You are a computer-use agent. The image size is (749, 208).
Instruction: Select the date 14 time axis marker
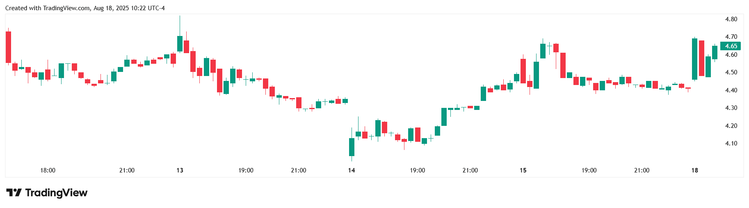(x=352, y=170)
